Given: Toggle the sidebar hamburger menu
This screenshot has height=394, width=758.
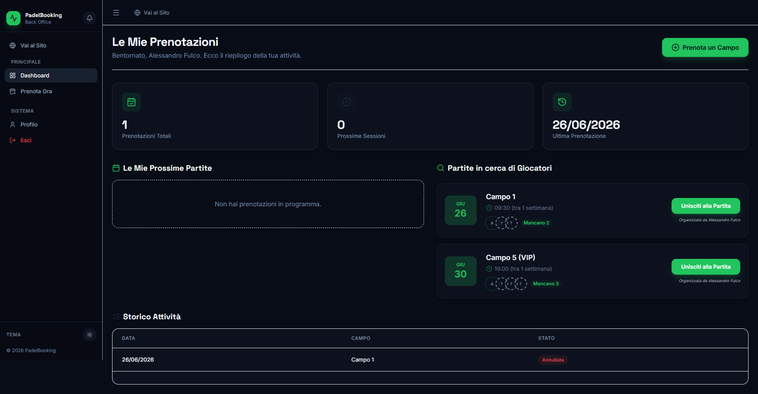Looking at the screenshot, I should pyautogui.click(x=116, y=13).
